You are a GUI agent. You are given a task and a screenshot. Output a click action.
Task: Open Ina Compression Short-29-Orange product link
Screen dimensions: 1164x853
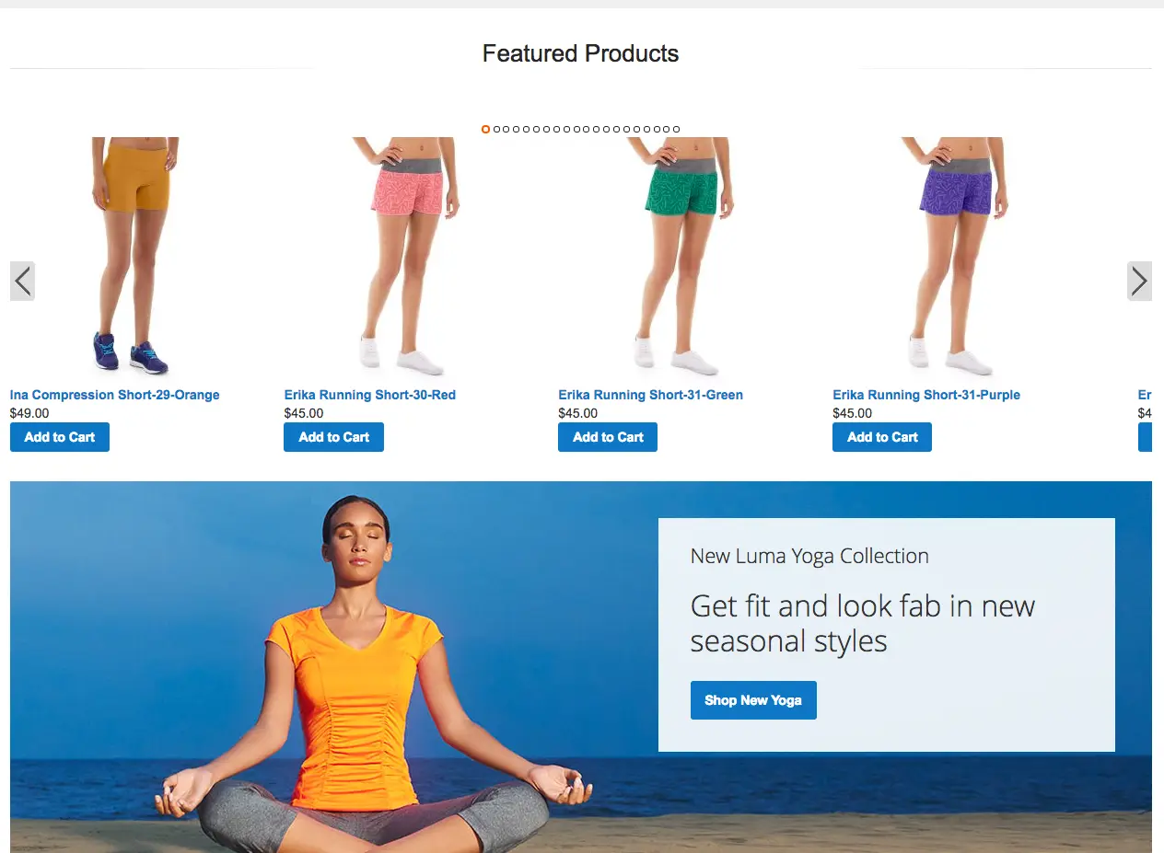(115, 395)
